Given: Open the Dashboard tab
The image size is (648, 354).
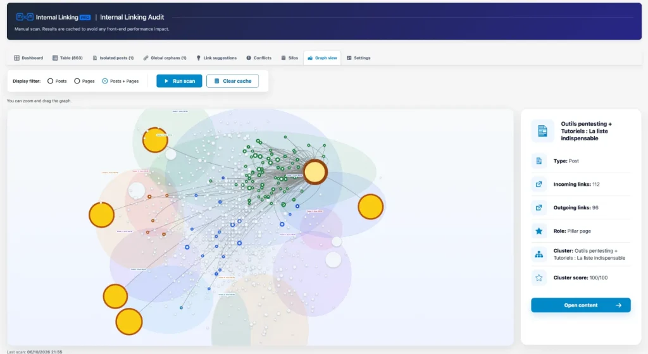Looking at the screenshot, I should click(28, 58).
